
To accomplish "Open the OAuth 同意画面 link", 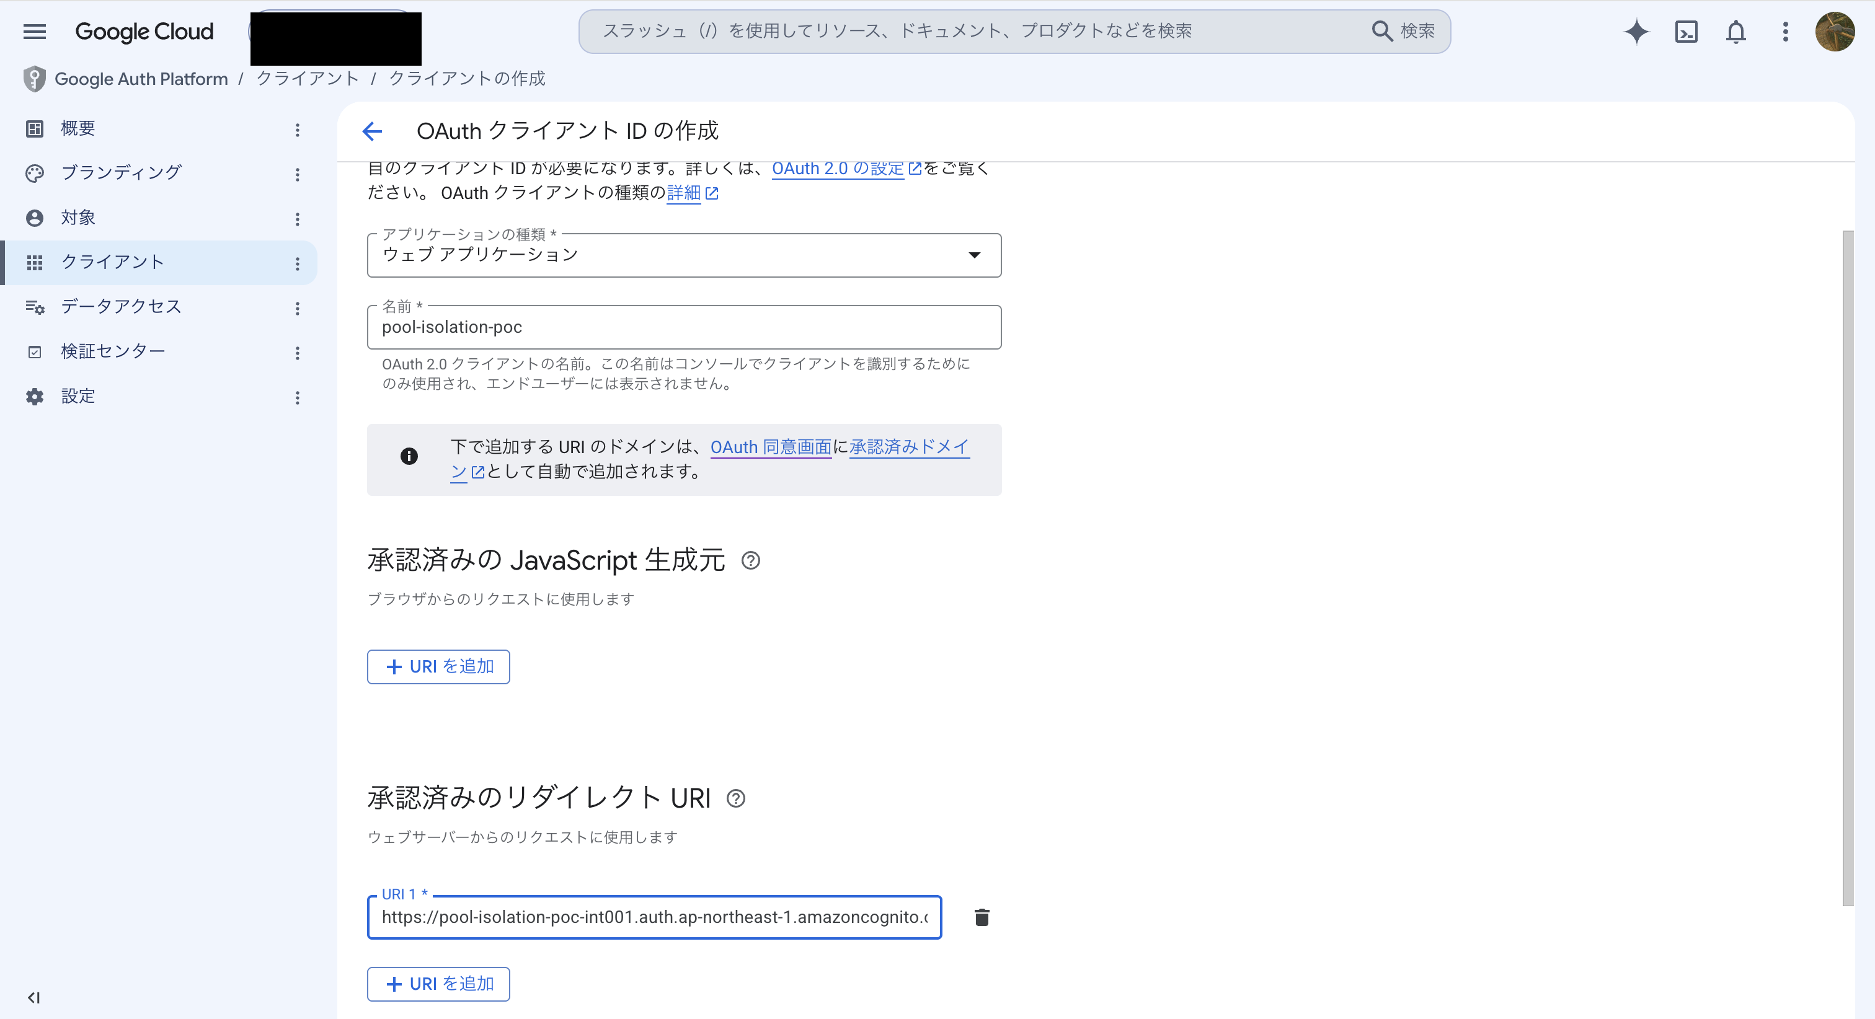I will (771, 447).
